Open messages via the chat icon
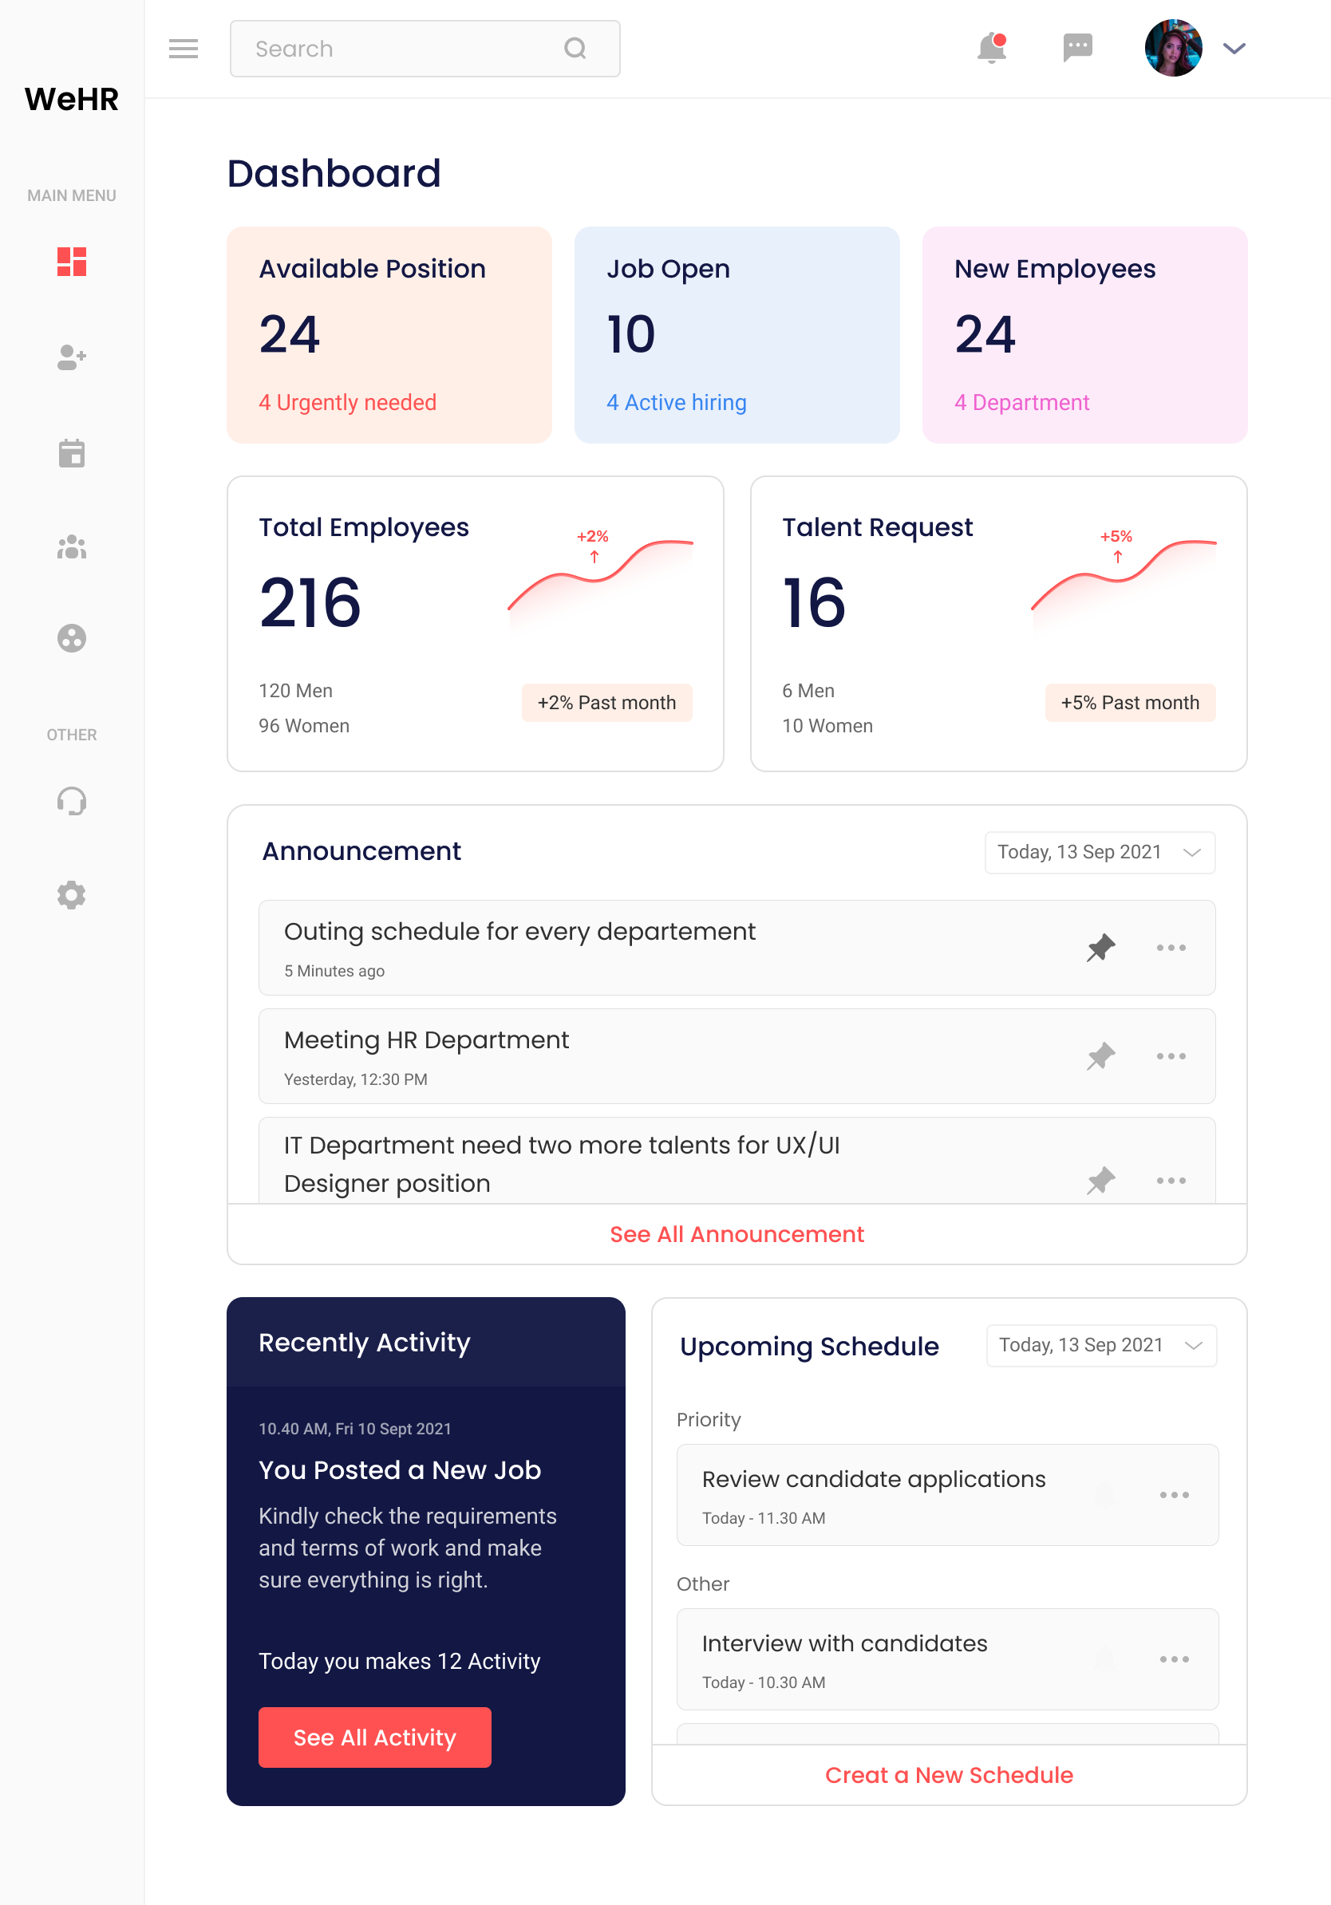Image resolution: width=1331 pixels, height=1905 pixels. click(x=1076, y=48)
